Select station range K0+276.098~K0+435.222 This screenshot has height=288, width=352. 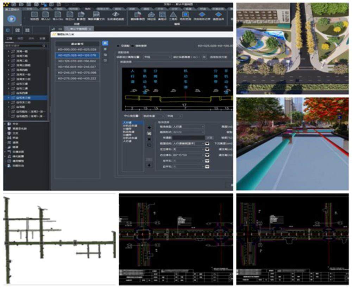(x=77, y=78)
